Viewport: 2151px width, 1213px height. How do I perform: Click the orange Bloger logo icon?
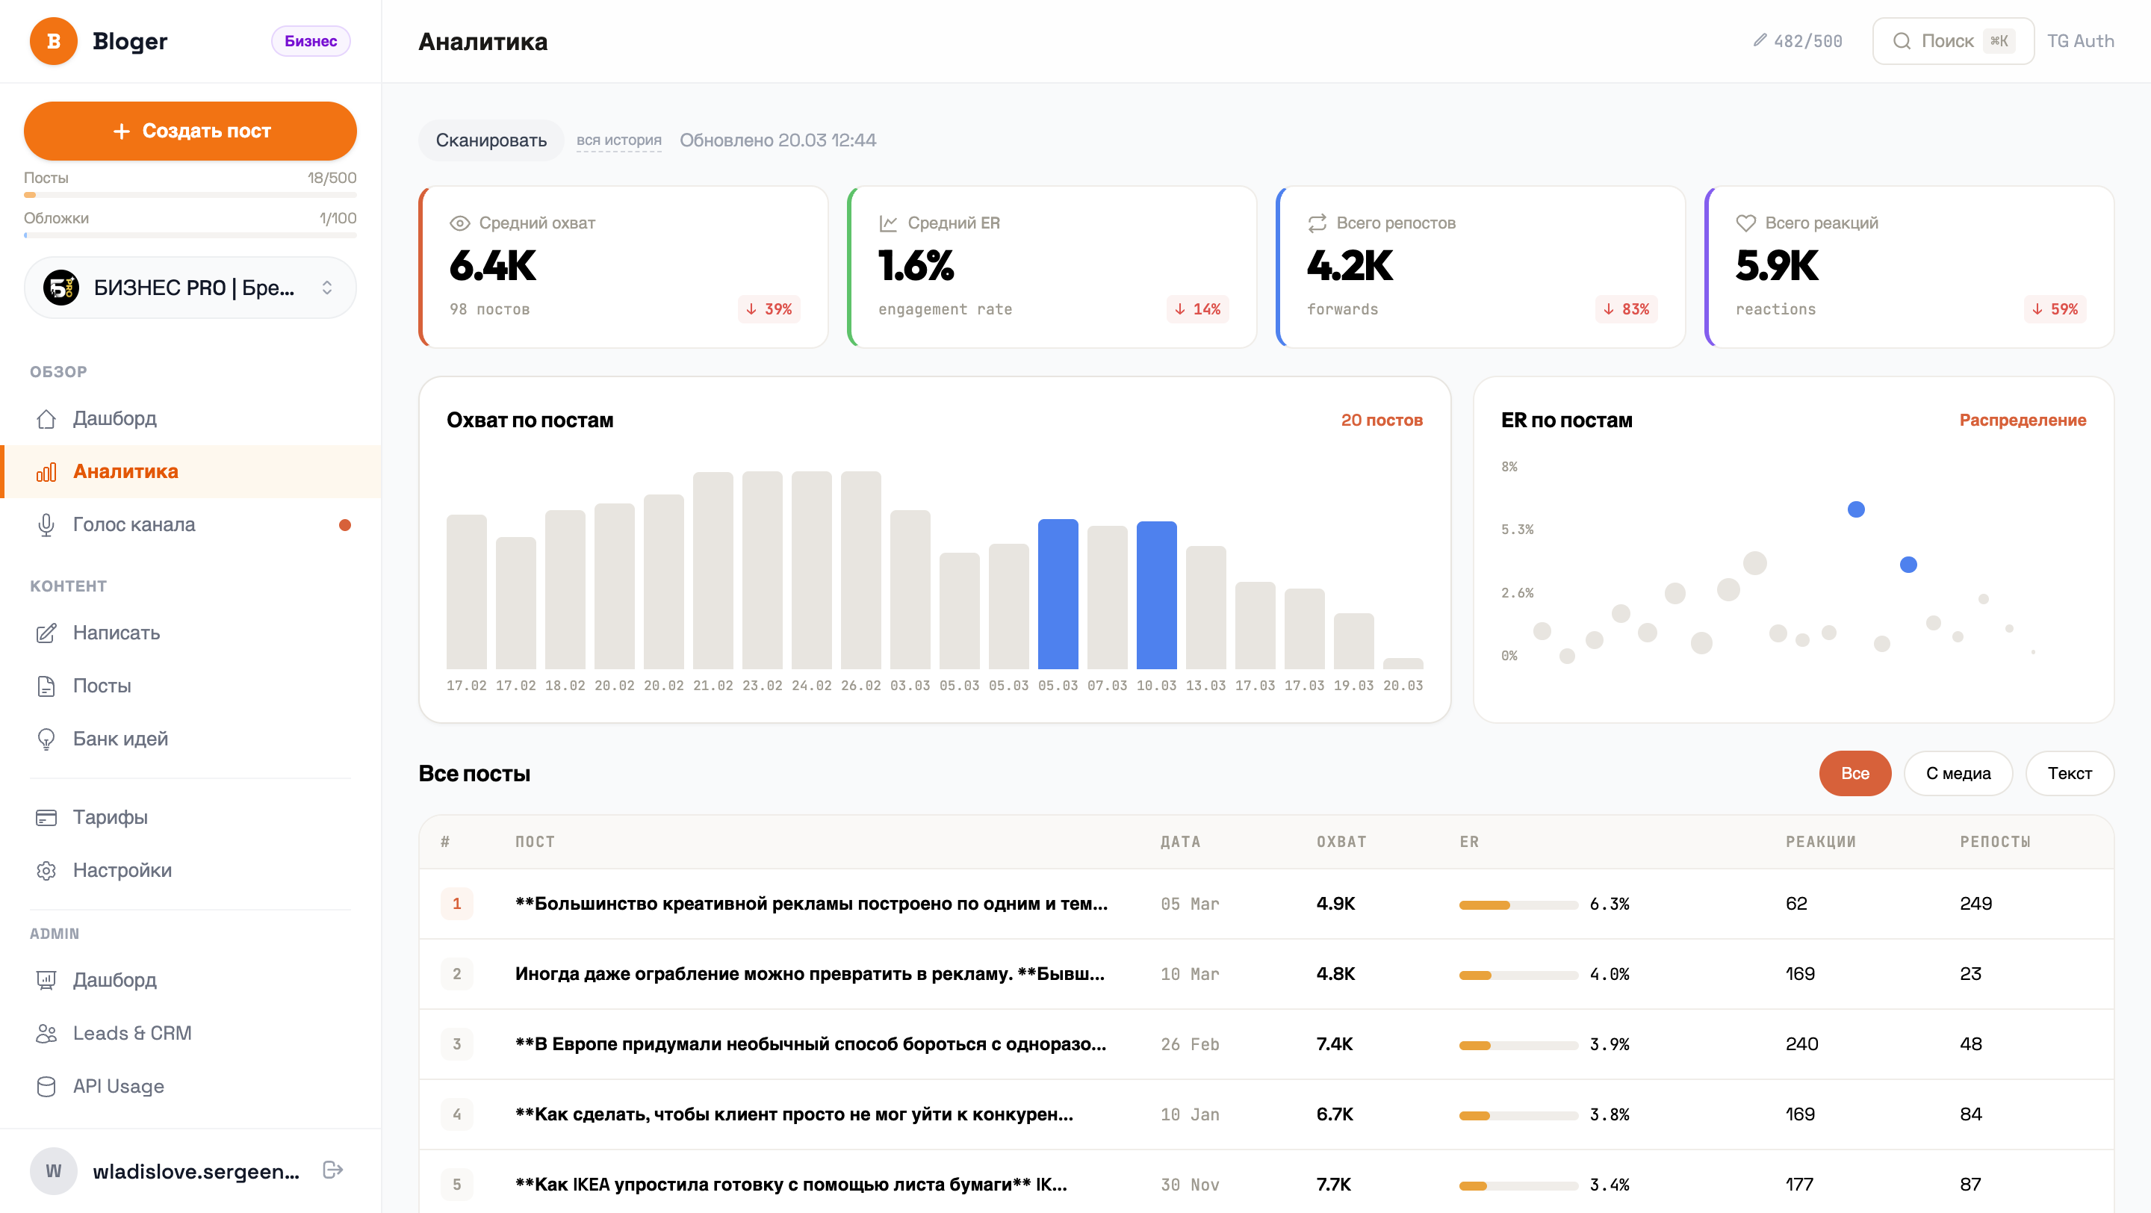tap(54, 41)
